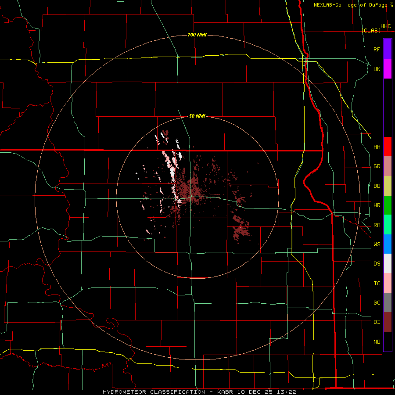Click the 10 DEC 25 date text
395x395 pixels.
click(x=256, y=392)
